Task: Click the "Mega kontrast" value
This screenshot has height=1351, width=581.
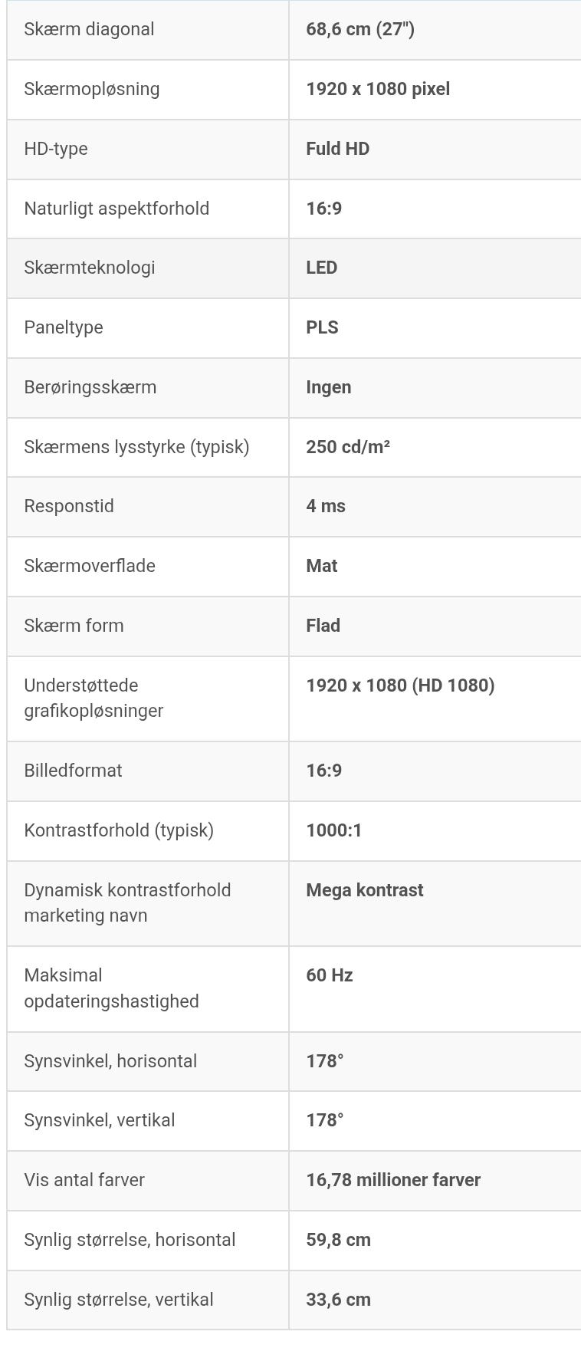Action: tap(364, 890)
